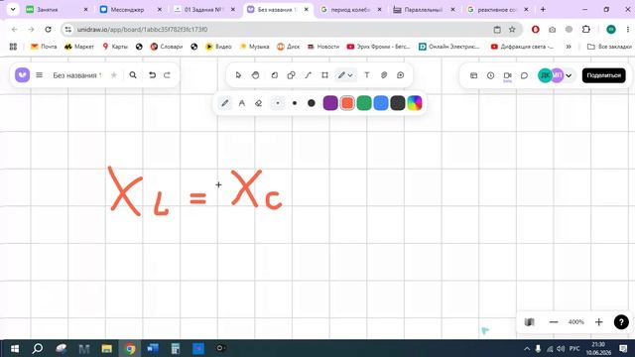
Task: Search the board with magnifier
Action: click(133, 75)
